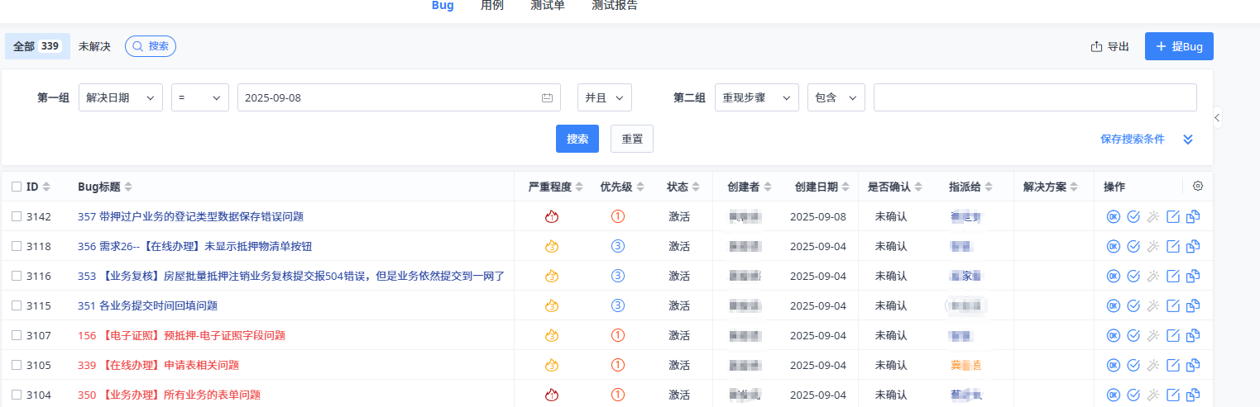
Task: Click the calendar icon in the date field
Action: pos(547,97)
